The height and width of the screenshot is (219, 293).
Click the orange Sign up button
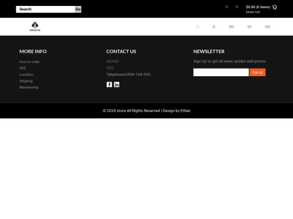click(x=257, y=72)
